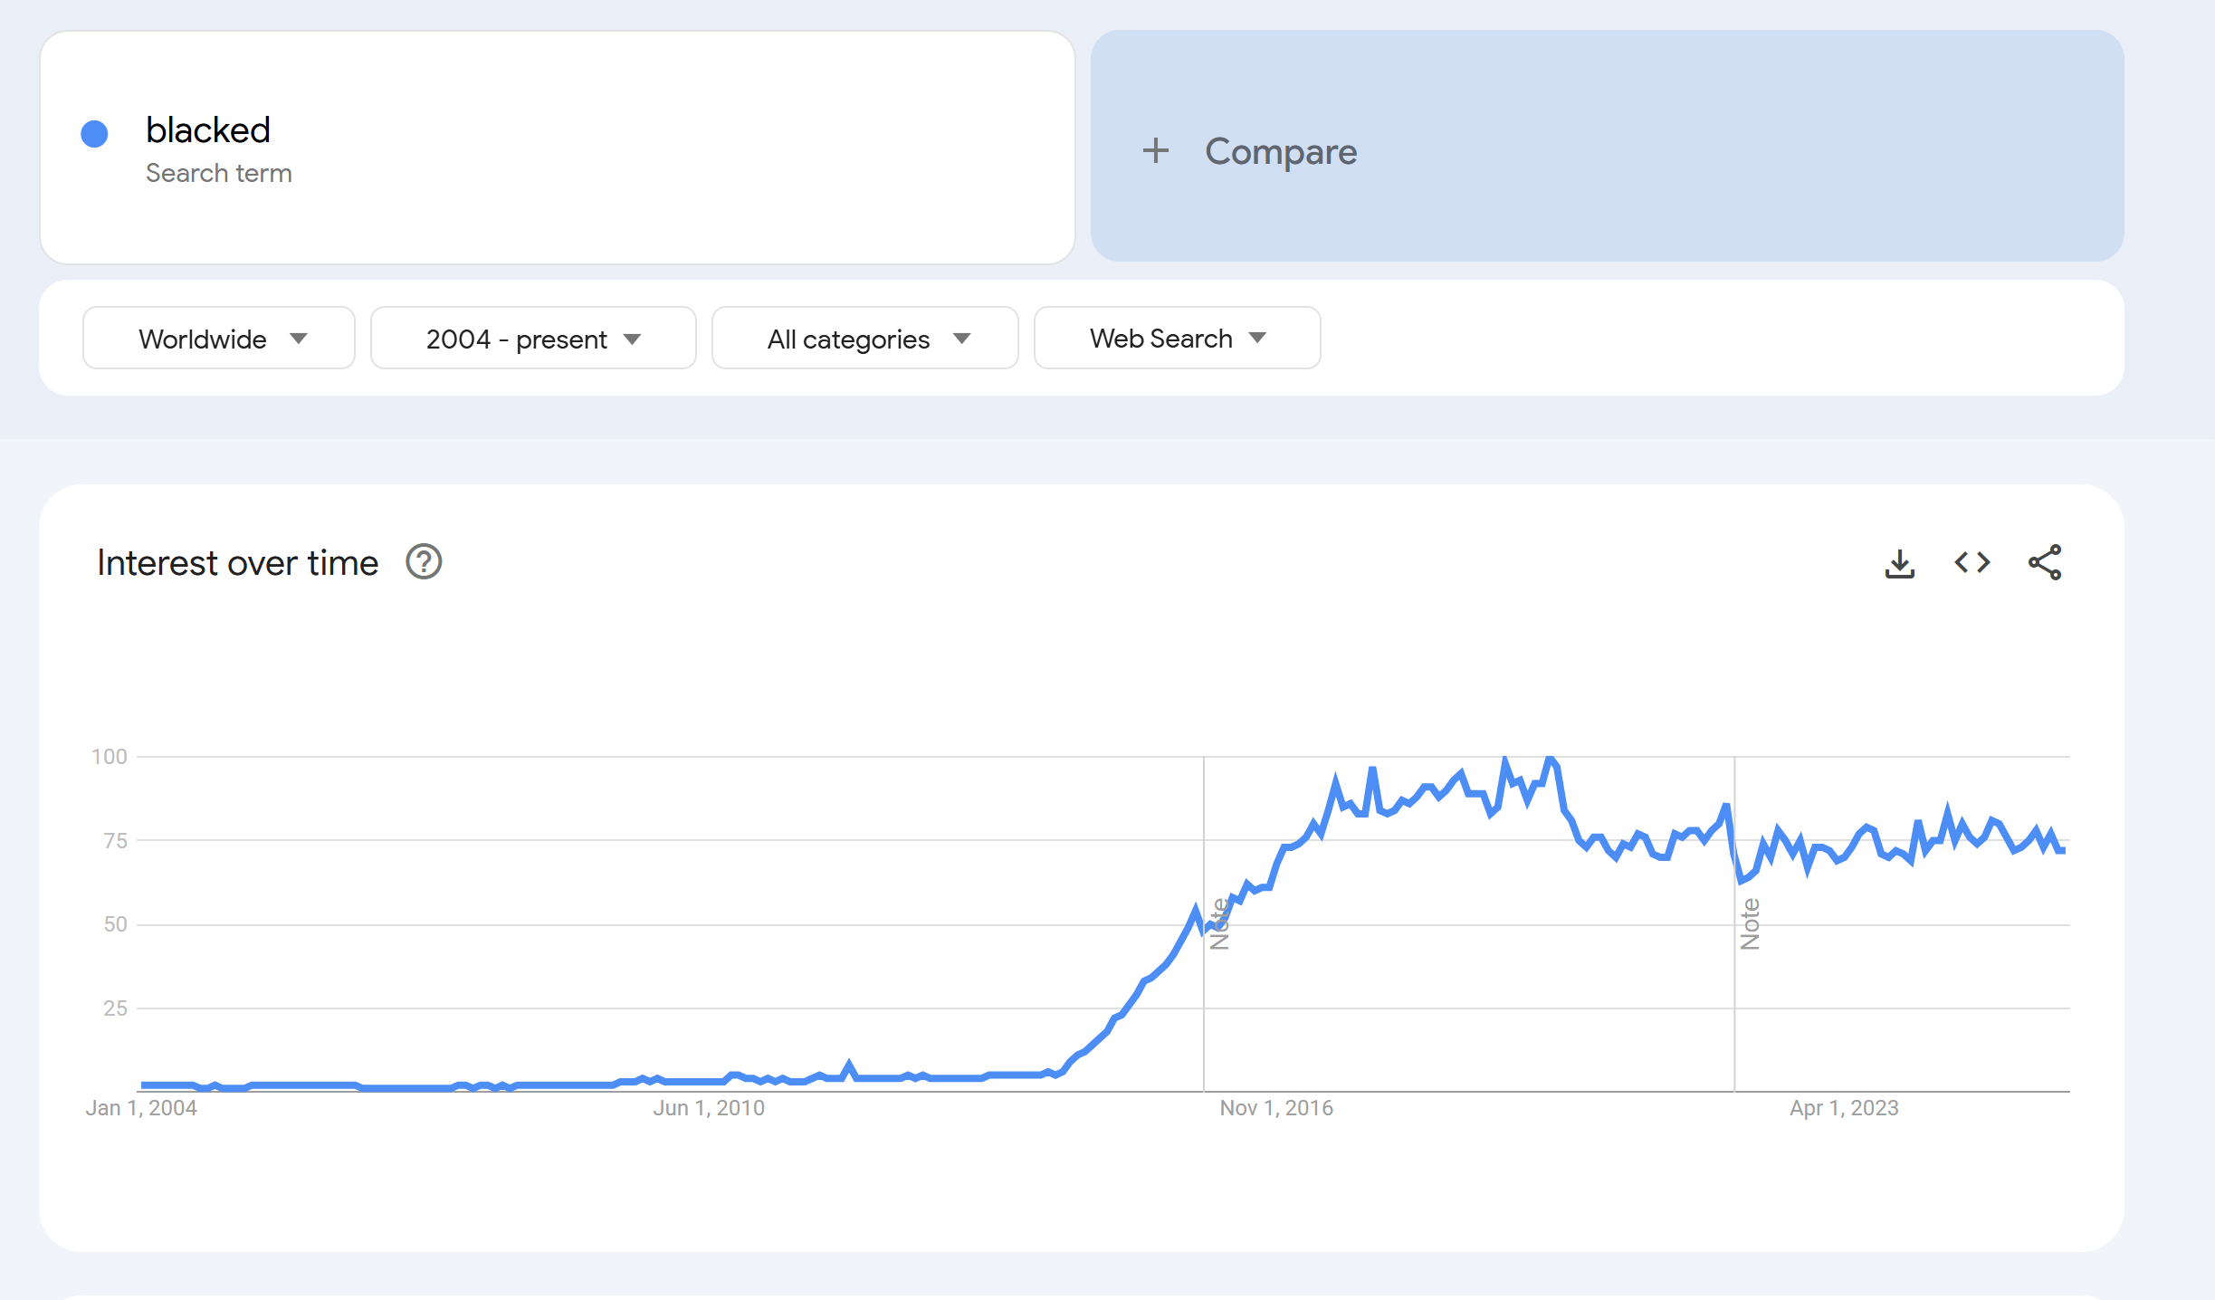Click the Search term label under query
Viewport: 2215px width, 1300px height.
(x=218, y=173)
